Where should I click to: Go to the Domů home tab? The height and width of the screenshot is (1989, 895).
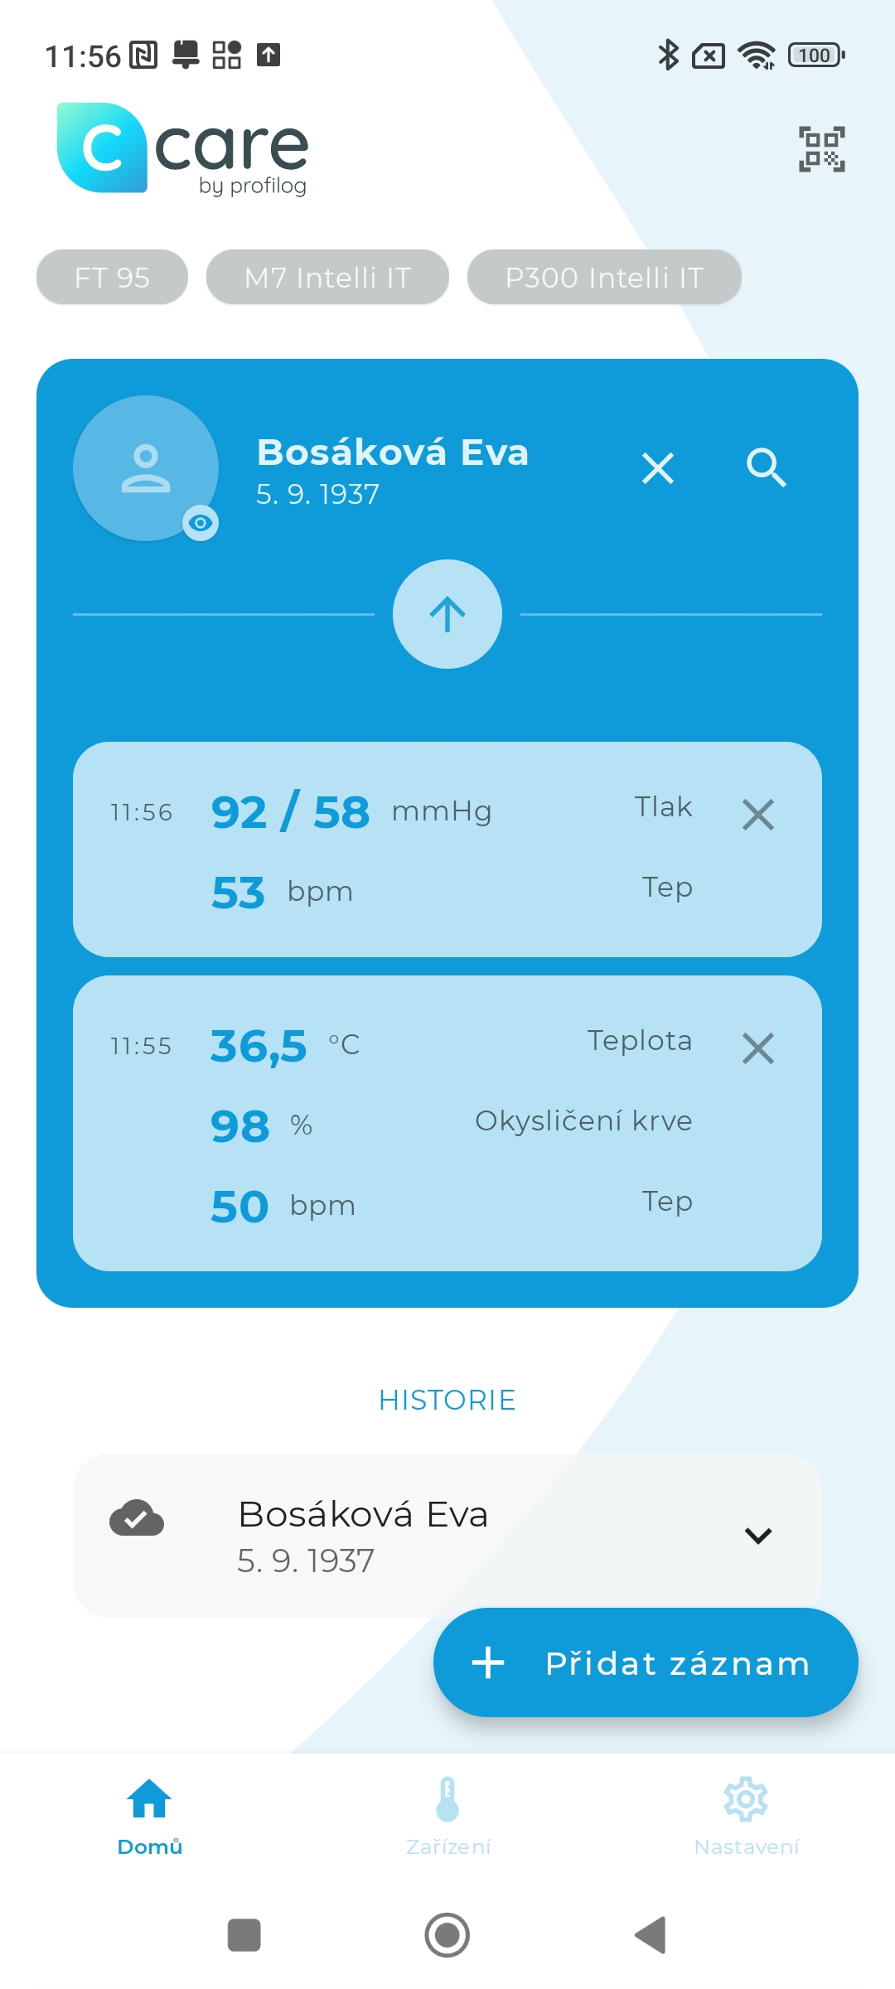(x=149, y=1815)
